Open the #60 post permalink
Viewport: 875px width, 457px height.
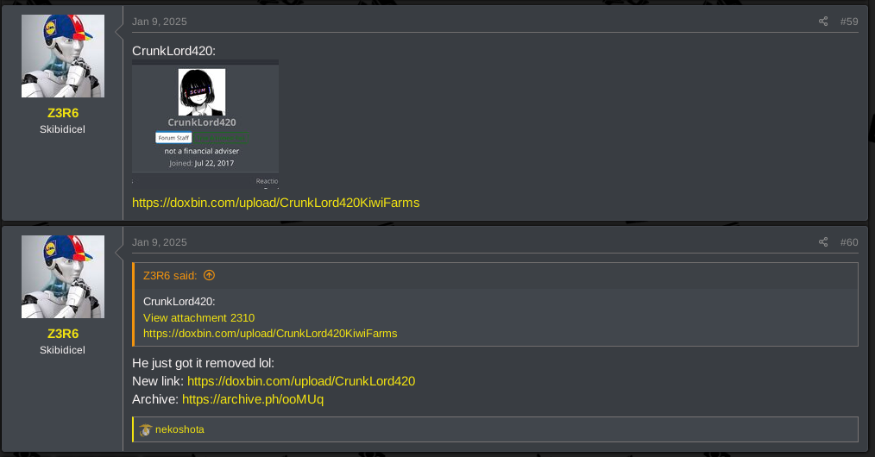coord(849,242)
